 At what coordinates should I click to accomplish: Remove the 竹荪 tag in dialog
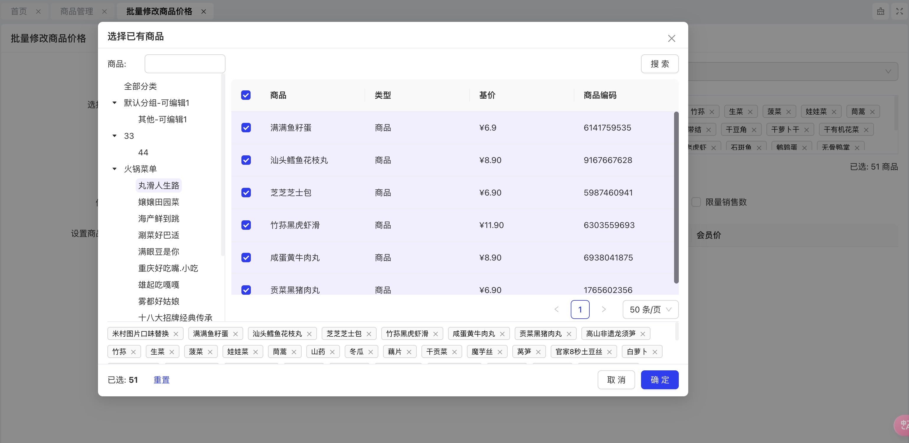pos(133,352)
